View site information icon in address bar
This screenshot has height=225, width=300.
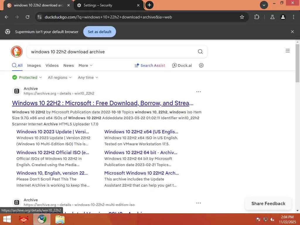tap(40, 17)
